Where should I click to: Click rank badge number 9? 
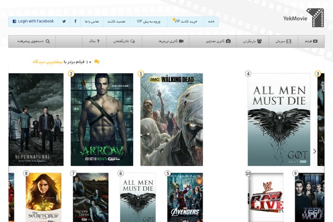tap(295, 174)
